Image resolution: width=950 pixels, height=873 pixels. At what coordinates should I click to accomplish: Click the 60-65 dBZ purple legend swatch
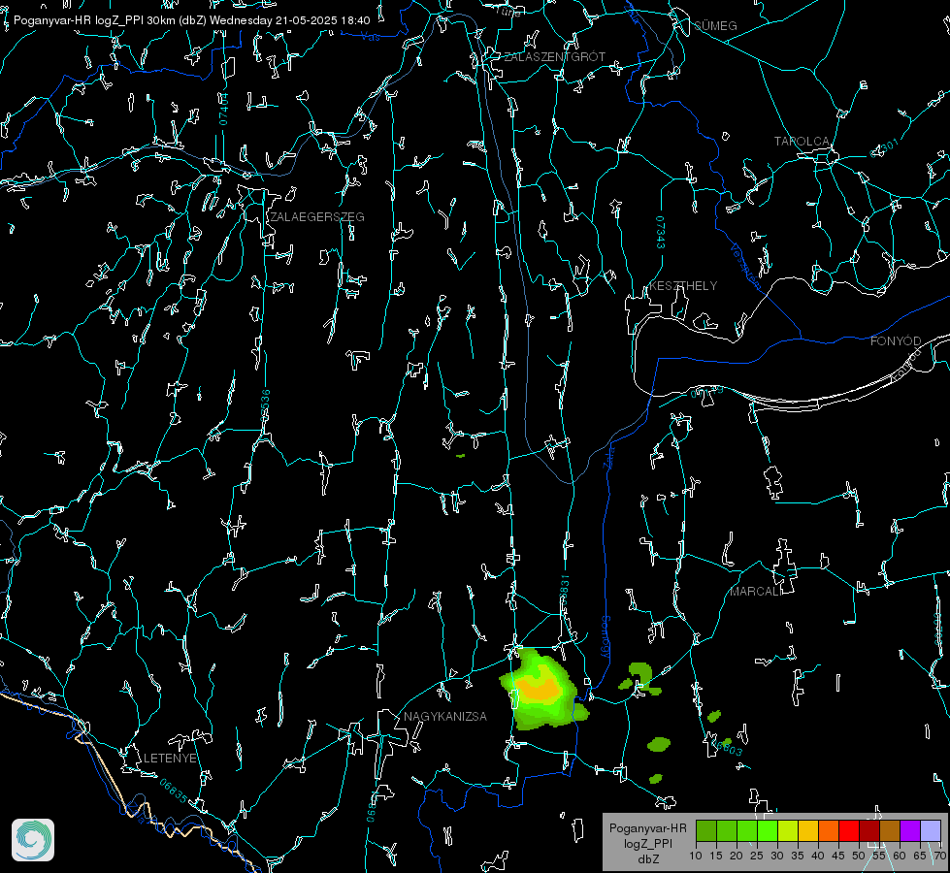click(909, 830)
